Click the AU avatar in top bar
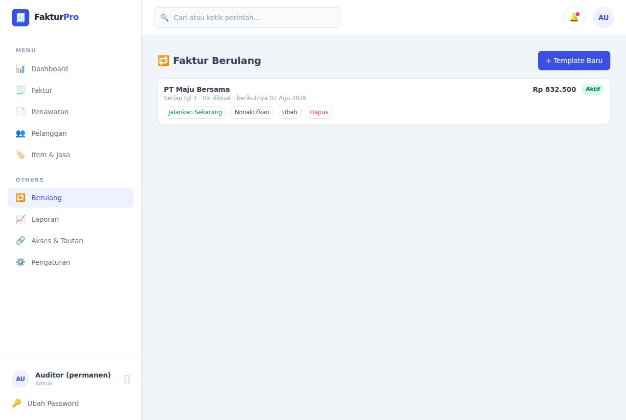The image size is (626, 420). click(604, 18)
